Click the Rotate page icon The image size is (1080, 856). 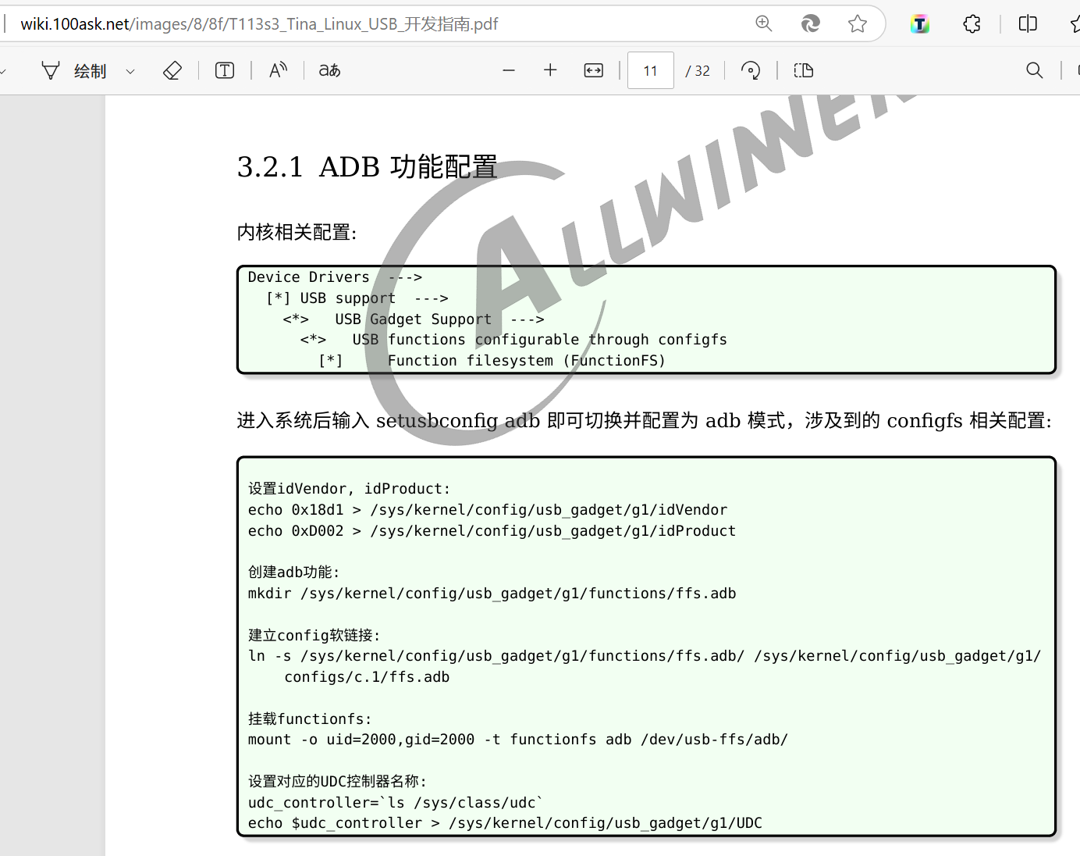coord(751,70)
